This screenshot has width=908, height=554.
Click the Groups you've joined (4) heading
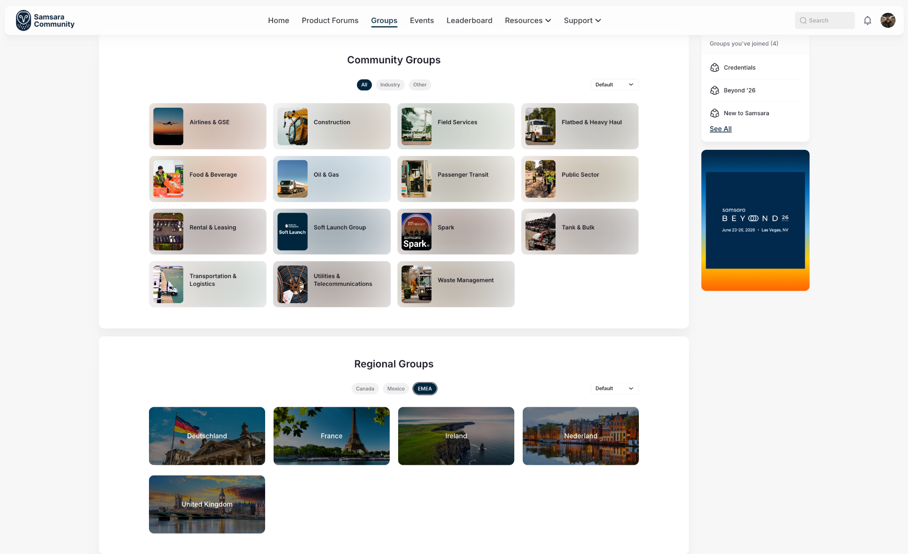(x=744, y=43)
